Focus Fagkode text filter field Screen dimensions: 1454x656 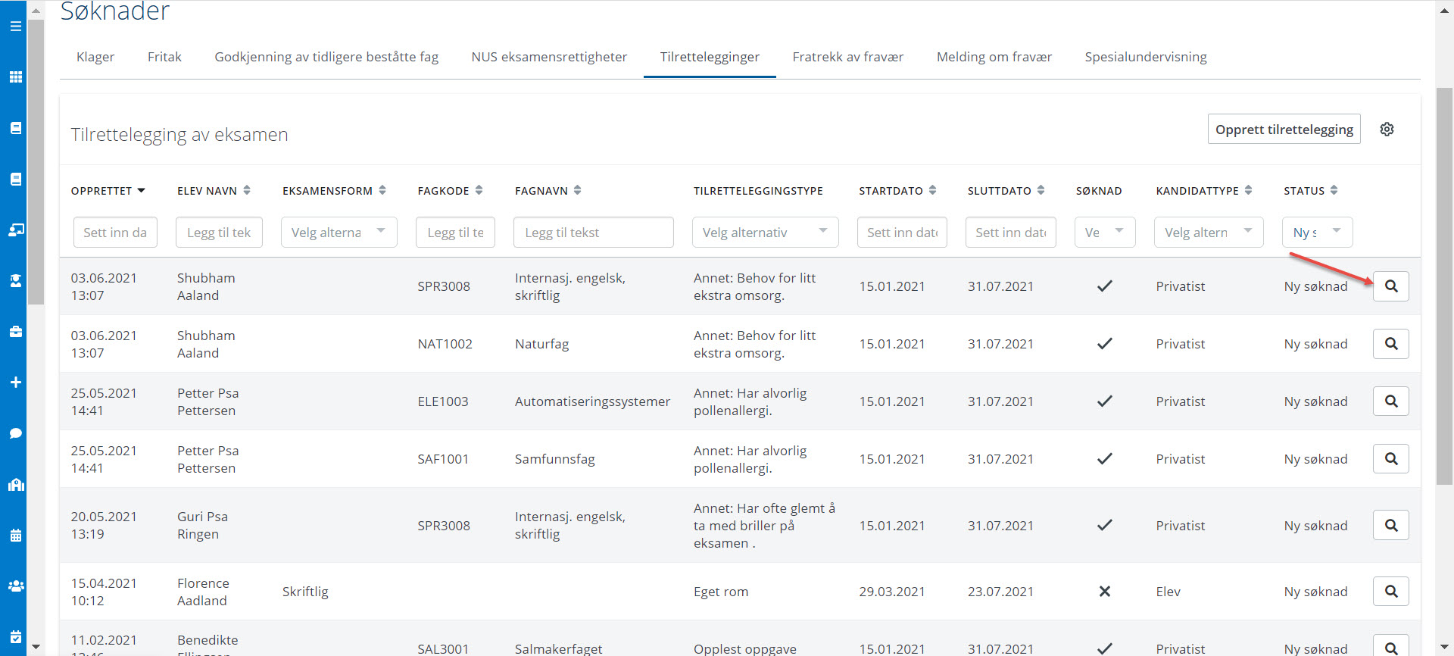click(455, 233)
